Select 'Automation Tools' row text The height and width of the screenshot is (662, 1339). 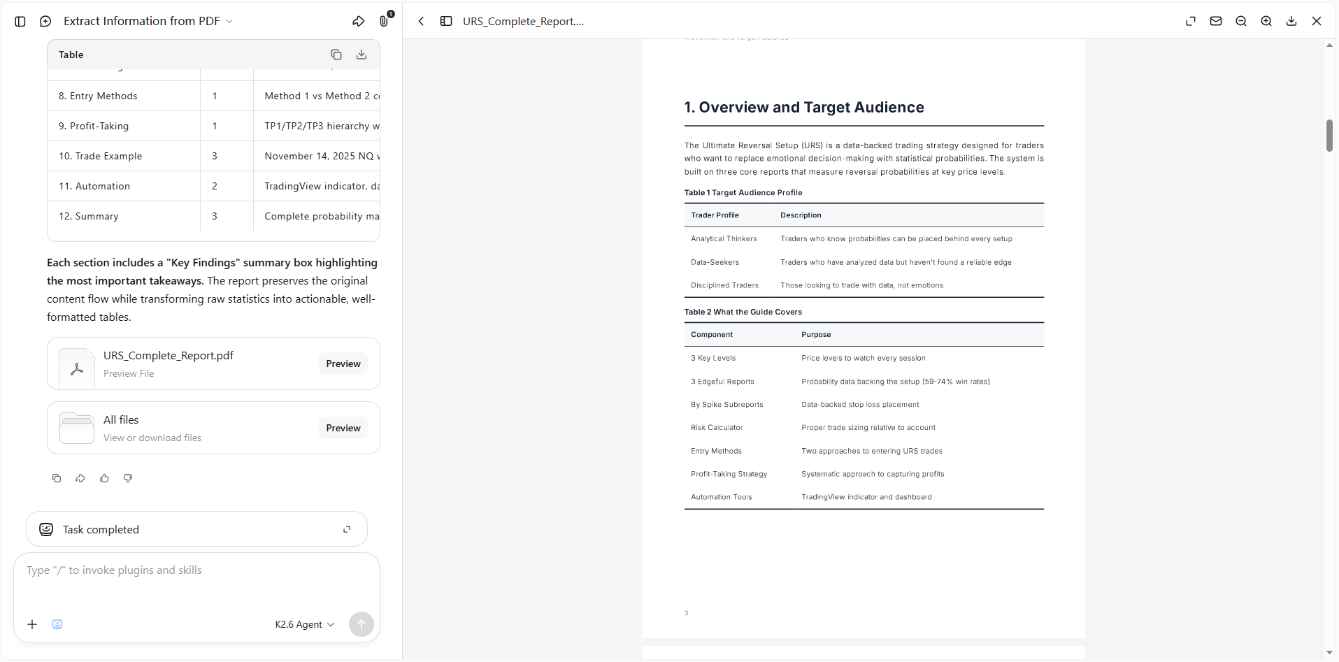[722, 497]
